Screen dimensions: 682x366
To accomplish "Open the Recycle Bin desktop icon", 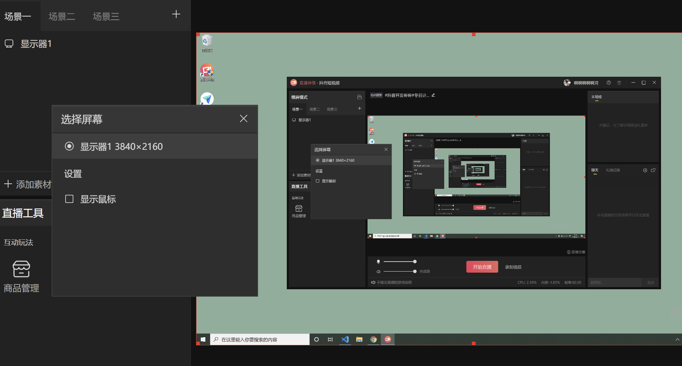I will (x=207, y=41).
